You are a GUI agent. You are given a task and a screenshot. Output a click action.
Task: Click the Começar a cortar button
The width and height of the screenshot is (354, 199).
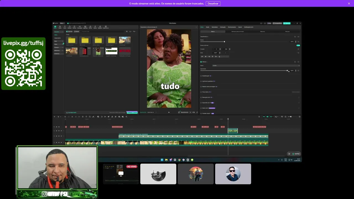pyautogui.click(x=132, y=112)
